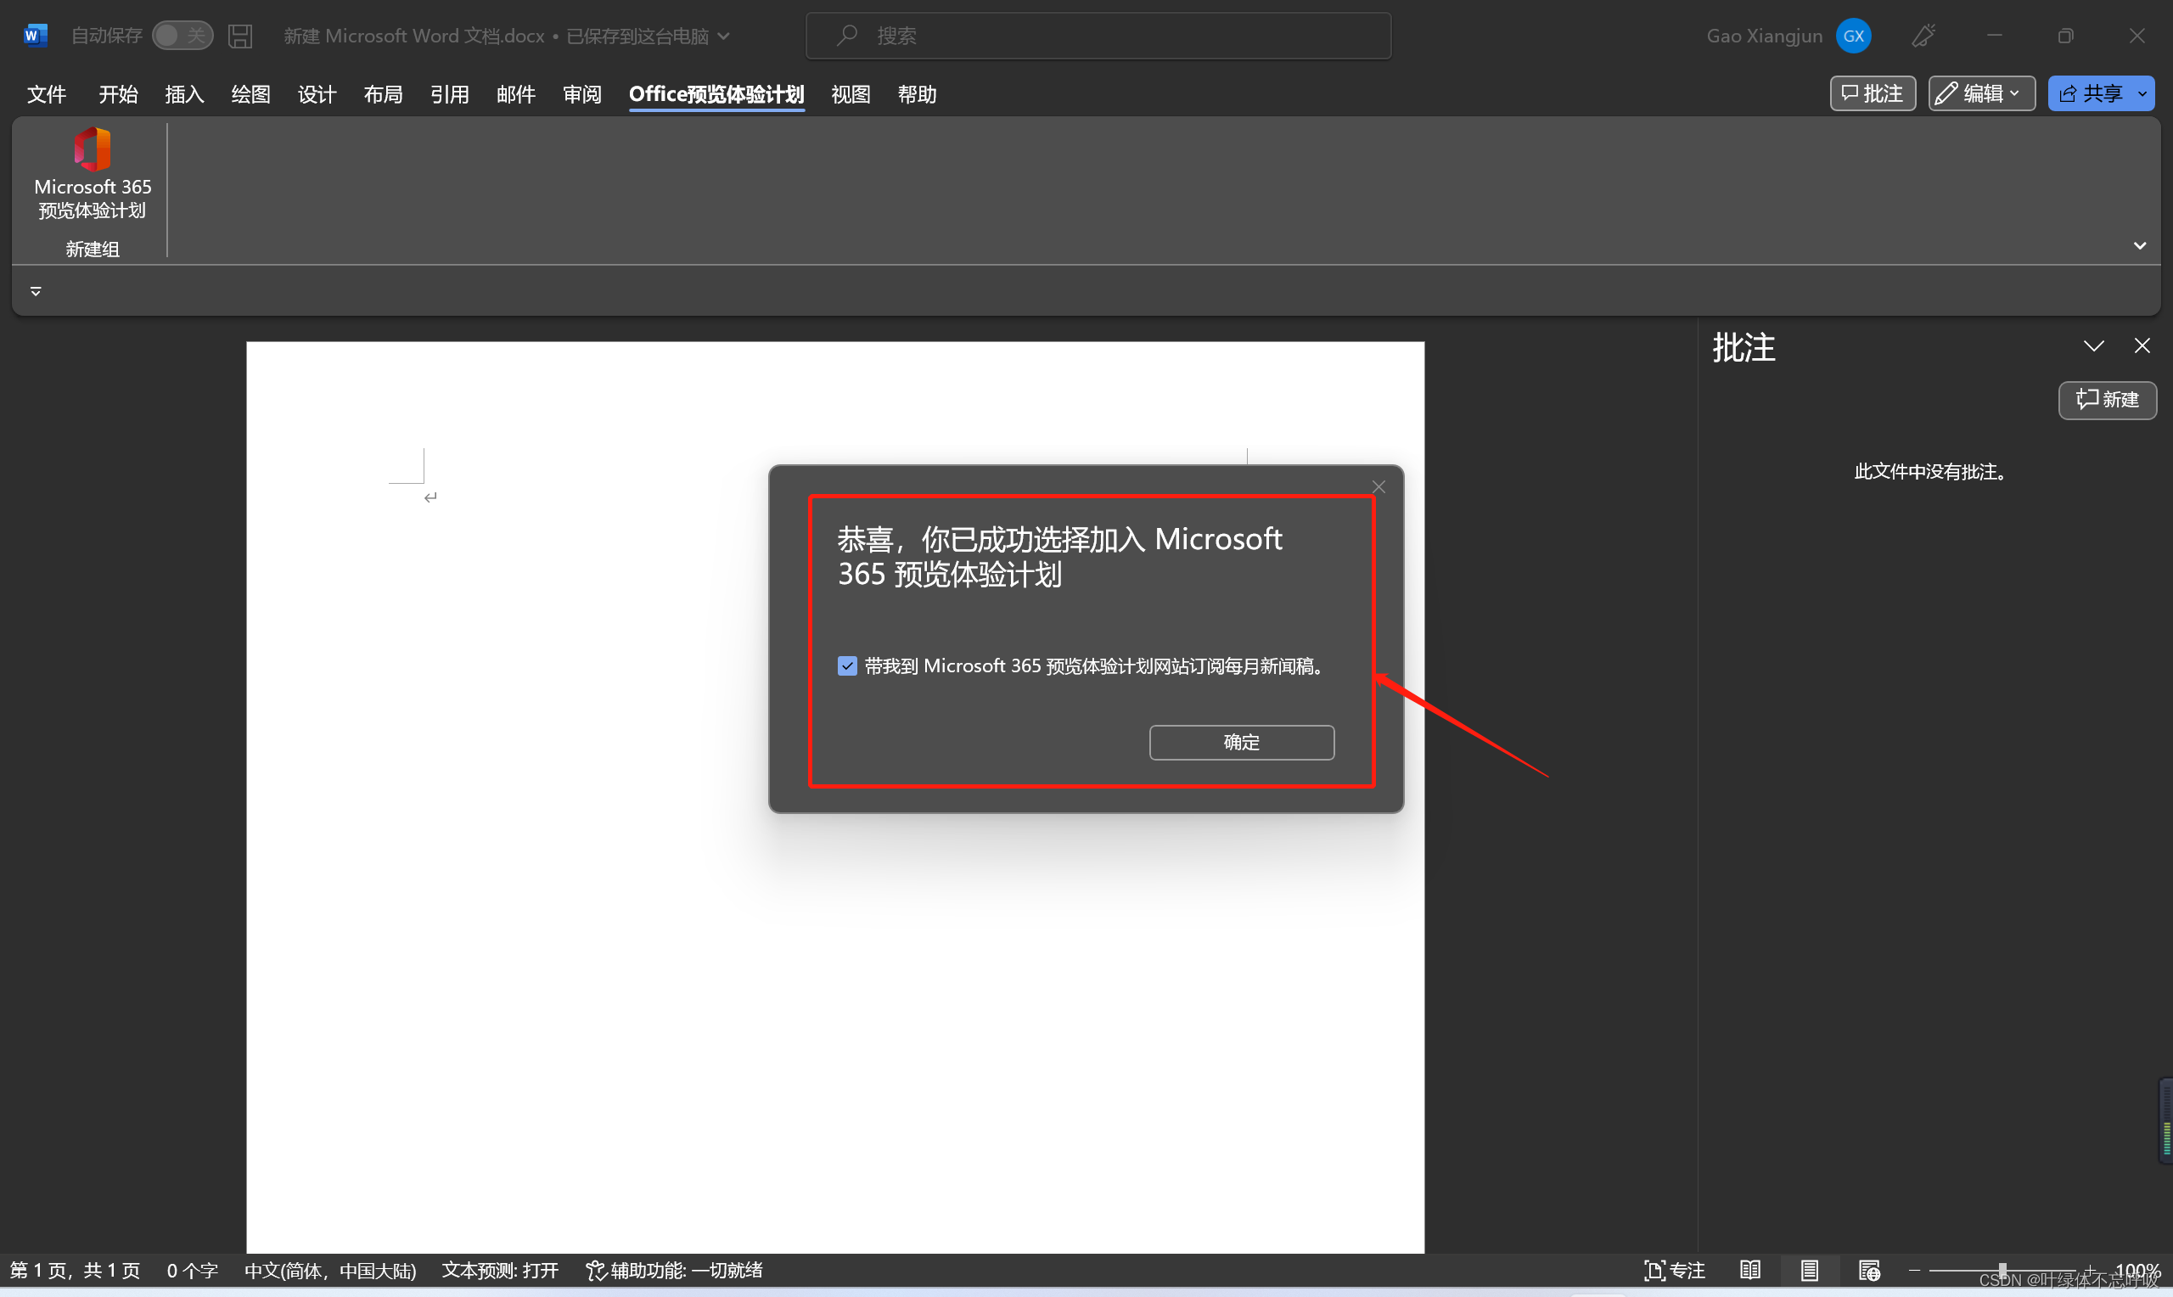
Task: Click the 共享 share button
Action: (2090, 93)
